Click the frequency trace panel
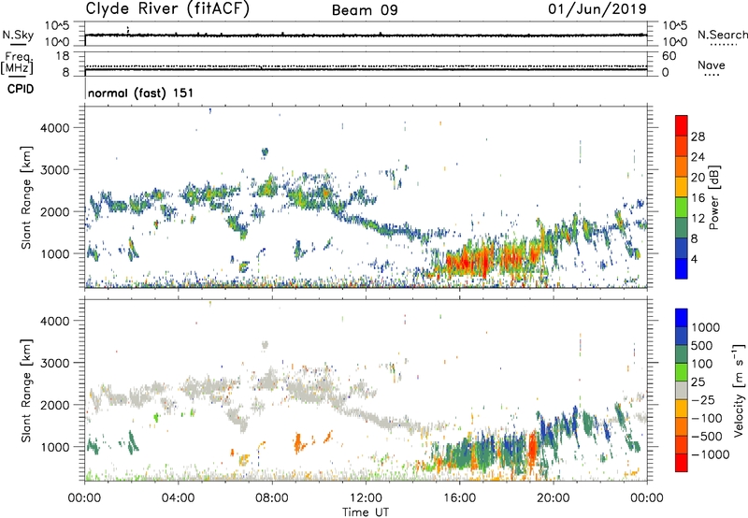This screenshot has height=518, width=748. pyautogui.click(x=366, y=64)
